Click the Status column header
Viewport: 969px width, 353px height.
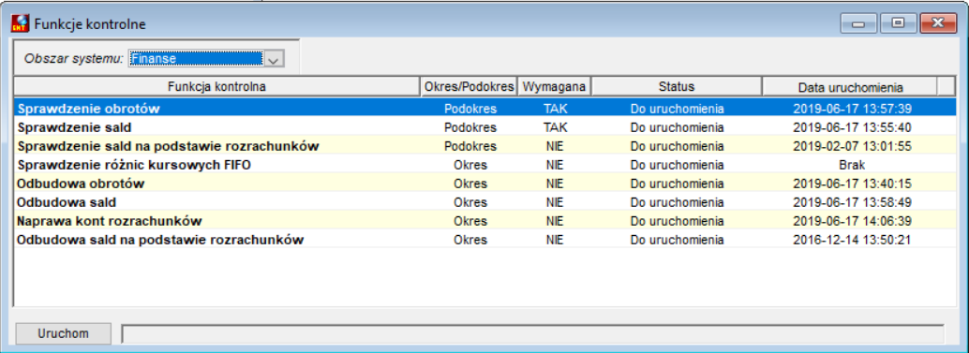(677, 87)
